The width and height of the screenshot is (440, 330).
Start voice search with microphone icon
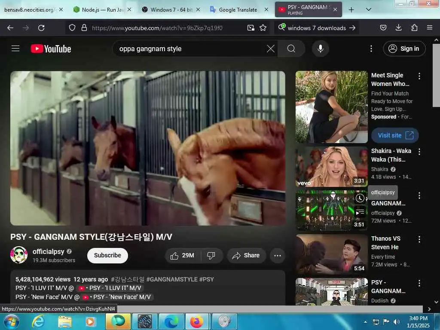pos(321,49)
